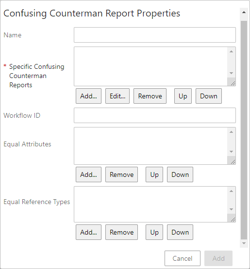Click the Workflow ID input field
Image resolution: width=250 pixels, height=269 pixels.
(x=155, y=115)
